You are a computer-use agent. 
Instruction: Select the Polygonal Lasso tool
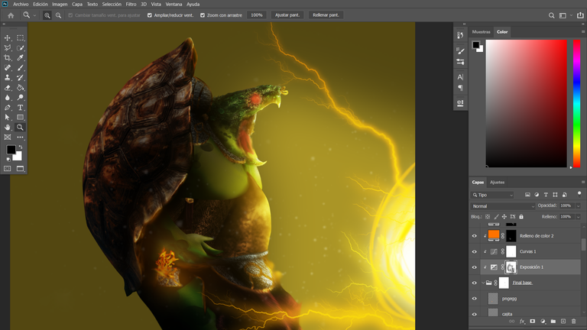pyautogui.click(x=8, y=48)
